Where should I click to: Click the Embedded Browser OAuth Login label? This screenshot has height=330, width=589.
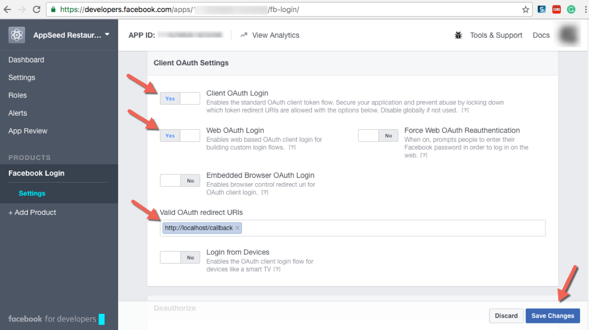click(261, 175)
